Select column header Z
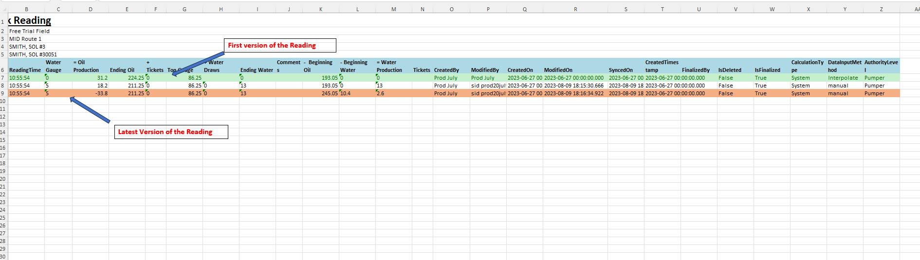 point(881,9)
